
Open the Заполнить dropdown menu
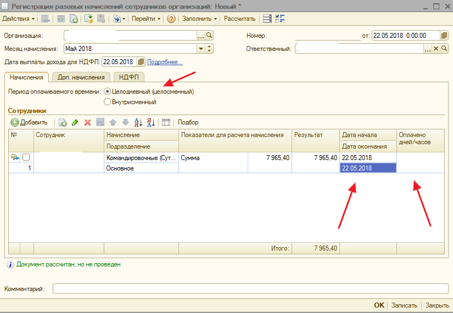[199, 19]
